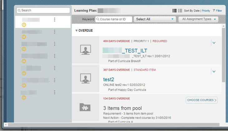
Task: Click the overdue warning icon of first sidebar user
Action: [x=24, y=25]
